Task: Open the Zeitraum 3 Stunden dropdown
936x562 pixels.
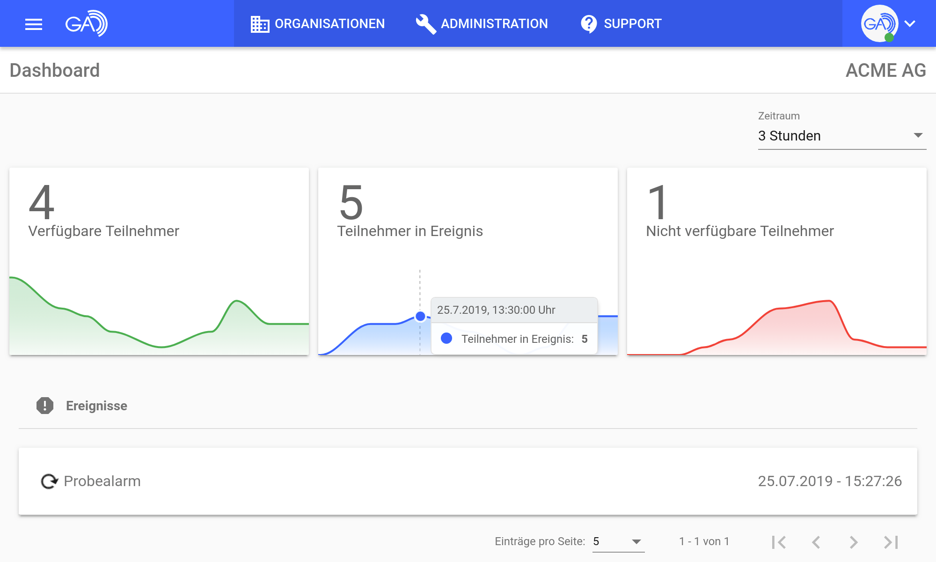Action: 841,136
